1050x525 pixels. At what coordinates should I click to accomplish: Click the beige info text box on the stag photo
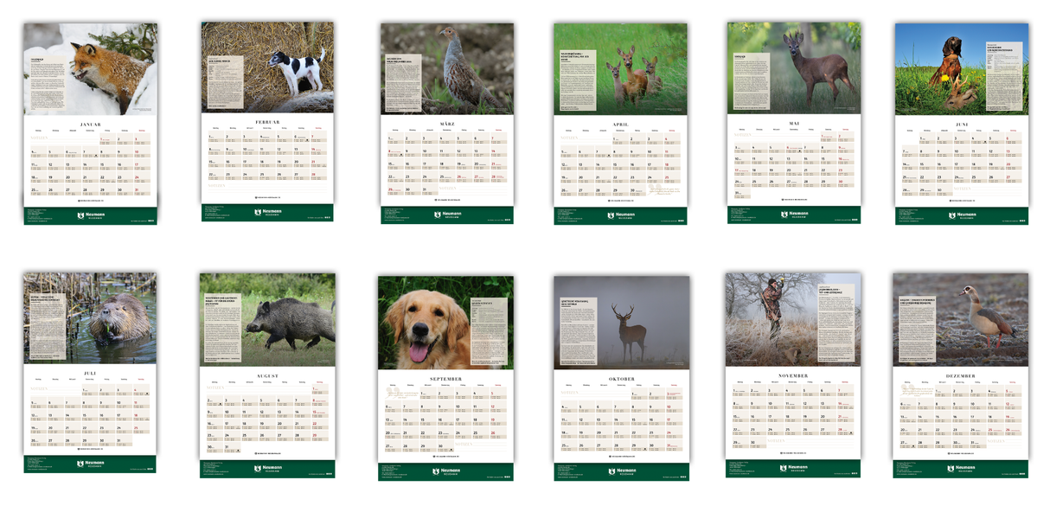pos(578,330)
